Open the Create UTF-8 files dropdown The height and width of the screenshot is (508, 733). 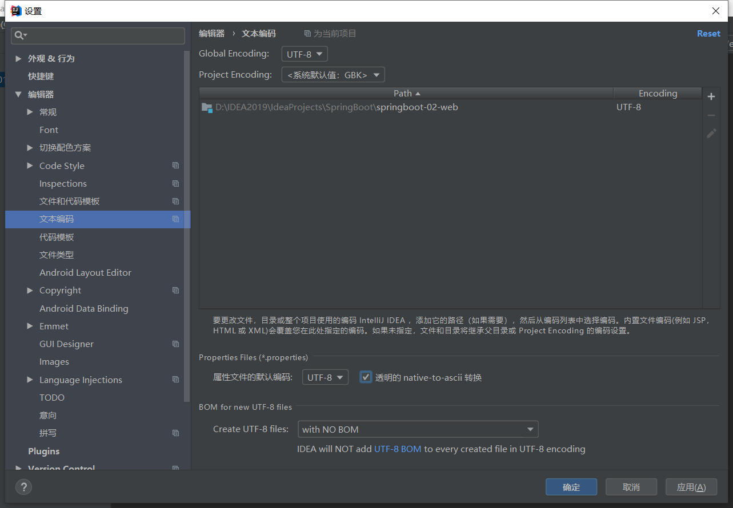(x=418, y=429)
